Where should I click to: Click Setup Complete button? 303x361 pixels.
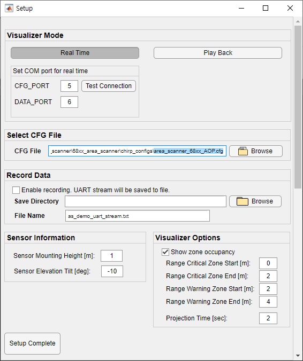(32, 343)
